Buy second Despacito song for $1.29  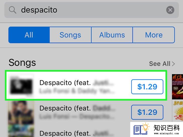(147, 112)
